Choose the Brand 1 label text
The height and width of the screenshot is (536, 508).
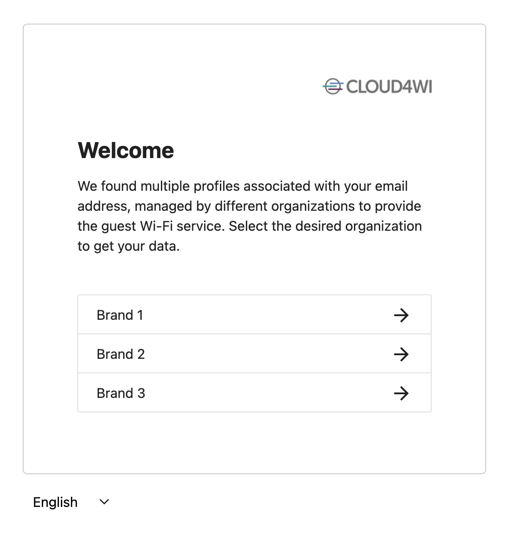pos(120,315)
